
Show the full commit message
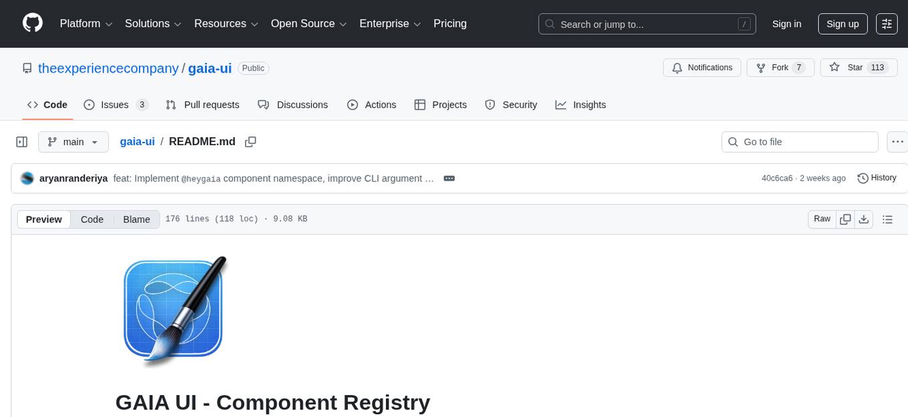click(x=449, y=178)
